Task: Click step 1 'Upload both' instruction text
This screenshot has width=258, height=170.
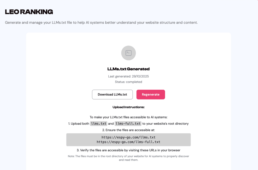Action: [79, 124]
